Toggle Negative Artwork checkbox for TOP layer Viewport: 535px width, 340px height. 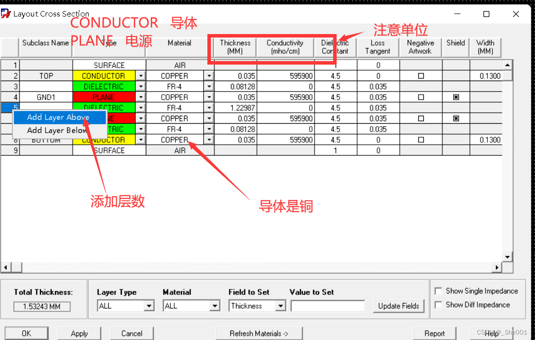[x=421, y=76]
